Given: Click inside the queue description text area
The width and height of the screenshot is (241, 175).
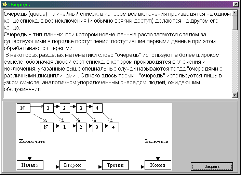Looking at the screenshot, I should pos(118,54).
